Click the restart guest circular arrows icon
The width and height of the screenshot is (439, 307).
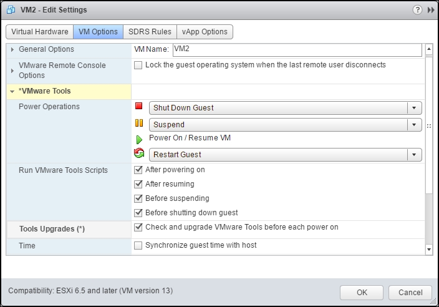[x=139, y=153]
